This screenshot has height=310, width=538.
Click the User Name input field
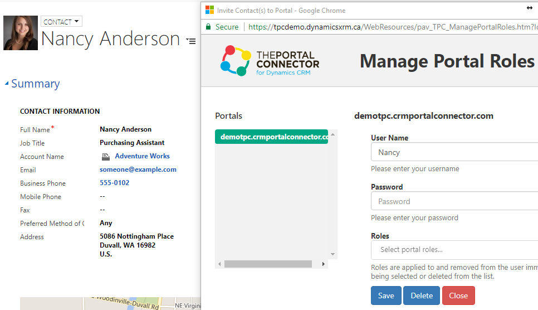[x=454, y=152]
